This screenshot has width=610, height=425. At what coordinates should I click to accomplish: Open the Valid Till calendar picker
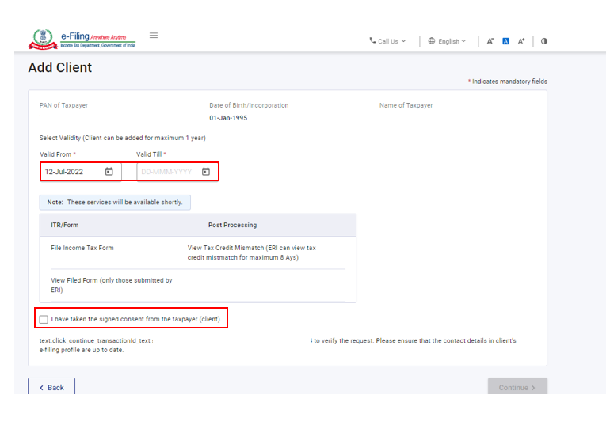tap(206, 172)
